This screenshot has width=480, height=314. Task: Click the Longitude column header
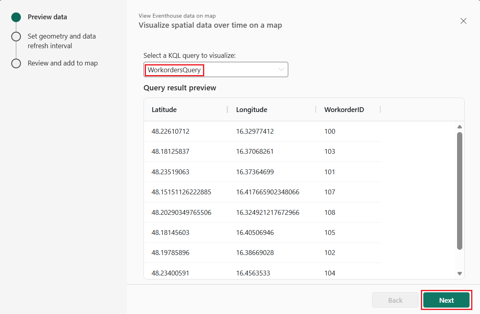251,109
